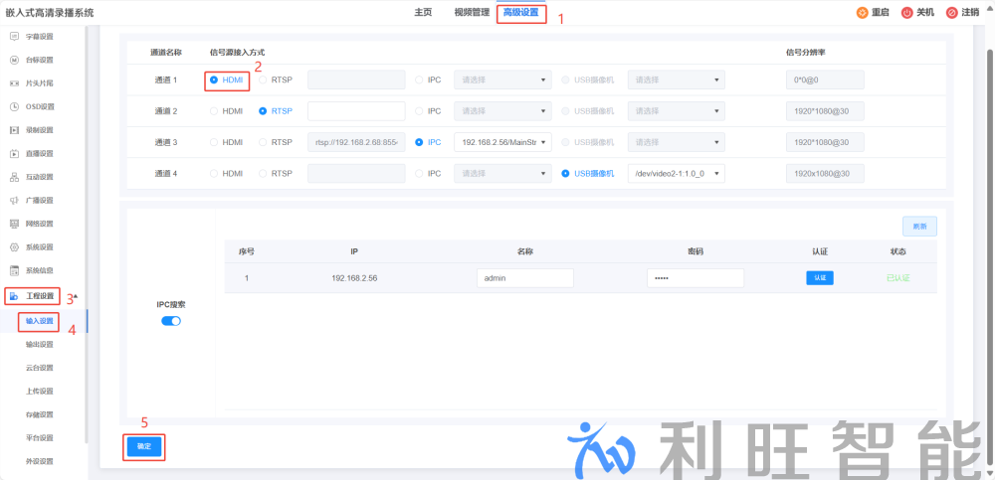Click the password field for 192.168.2.56
This screenshot has width=995, height=480.
(696, 277)
